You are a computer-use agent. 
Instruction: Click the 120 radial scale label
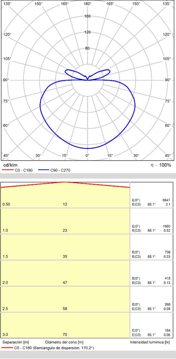pos(88,32)
